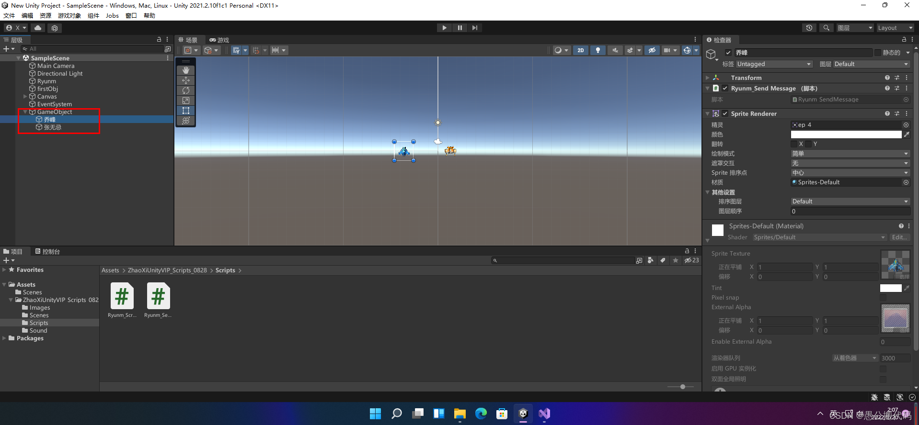The width and height of the screenshot is (919, 425).
Task: Open global search magnifier
Action: pyautogui.click(x=826, y=28)
